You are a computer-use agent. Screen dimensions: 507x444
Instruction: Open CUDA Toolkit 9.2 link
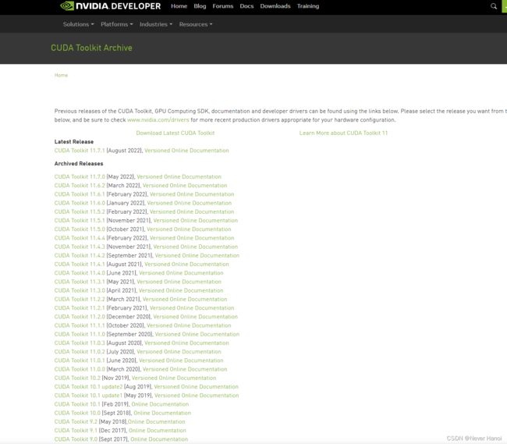[76, 421]
